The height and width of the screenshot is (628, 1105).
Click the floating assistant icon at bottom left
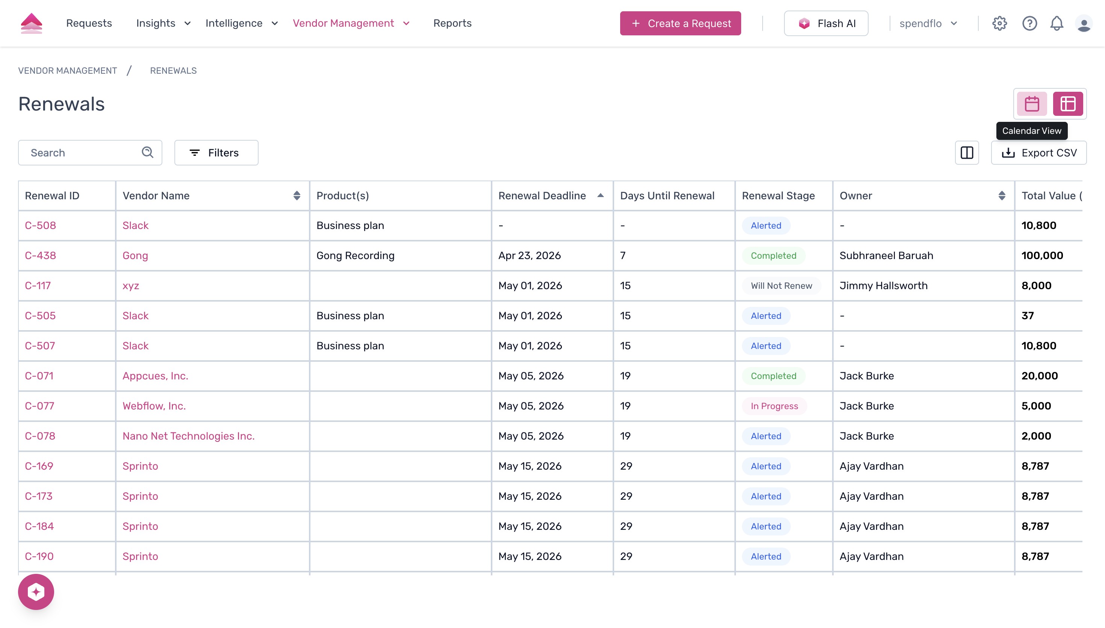pyautogui.click(x=36, y=592)
